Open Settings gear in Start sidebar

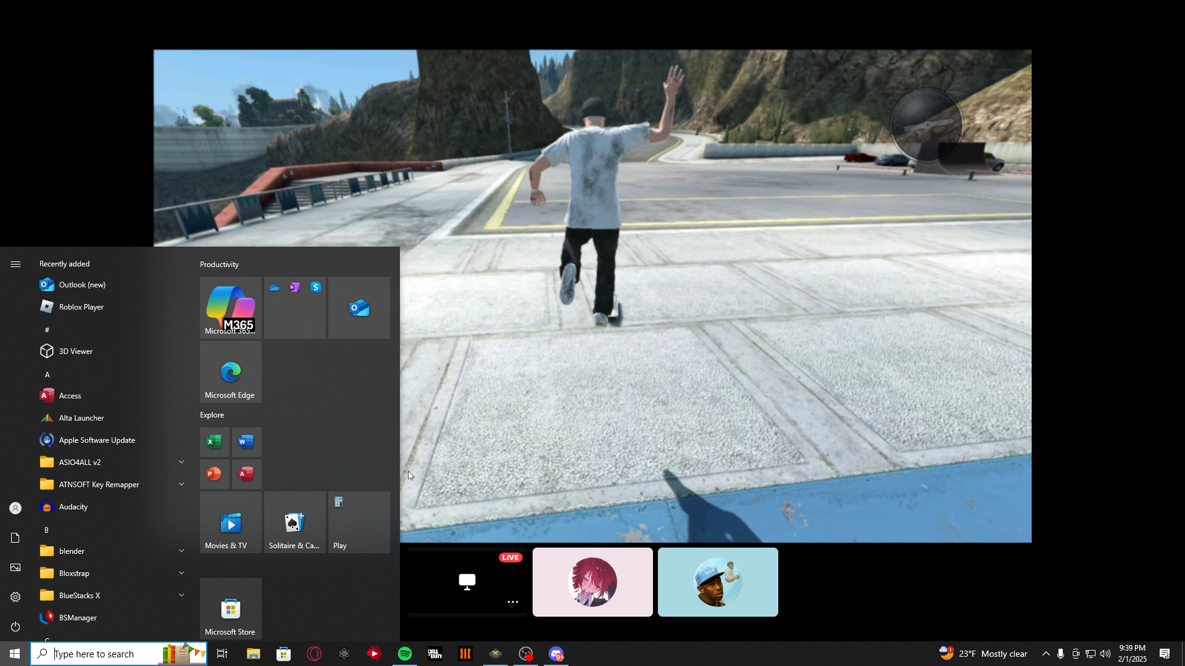[15, 597]
